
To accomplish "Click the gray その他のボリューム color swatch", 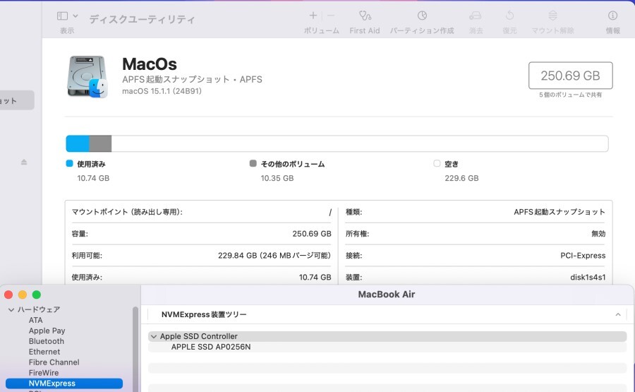I will click(253, 163).
